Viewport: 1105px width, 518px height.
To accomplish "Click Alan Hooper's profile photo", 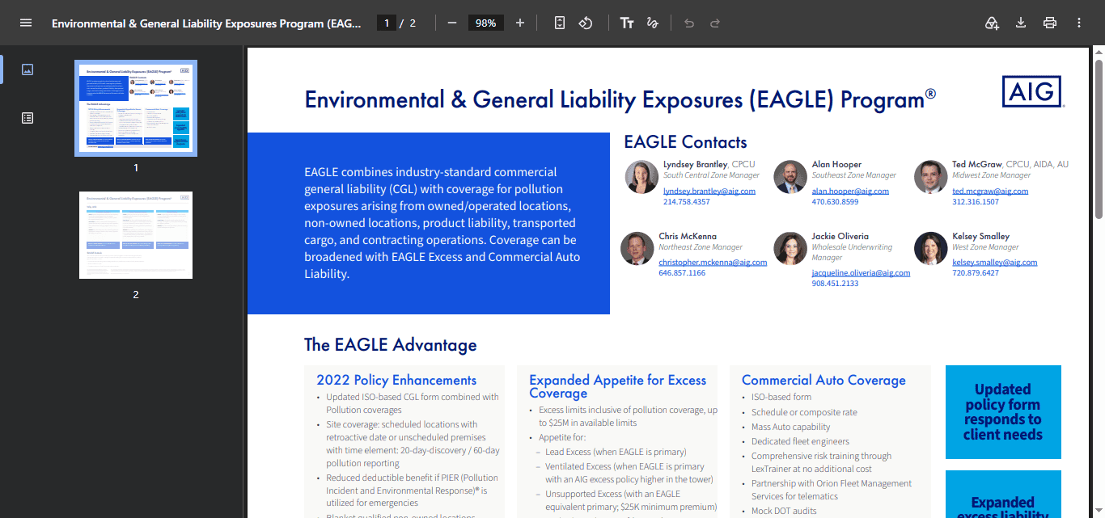I will (790, 177).
